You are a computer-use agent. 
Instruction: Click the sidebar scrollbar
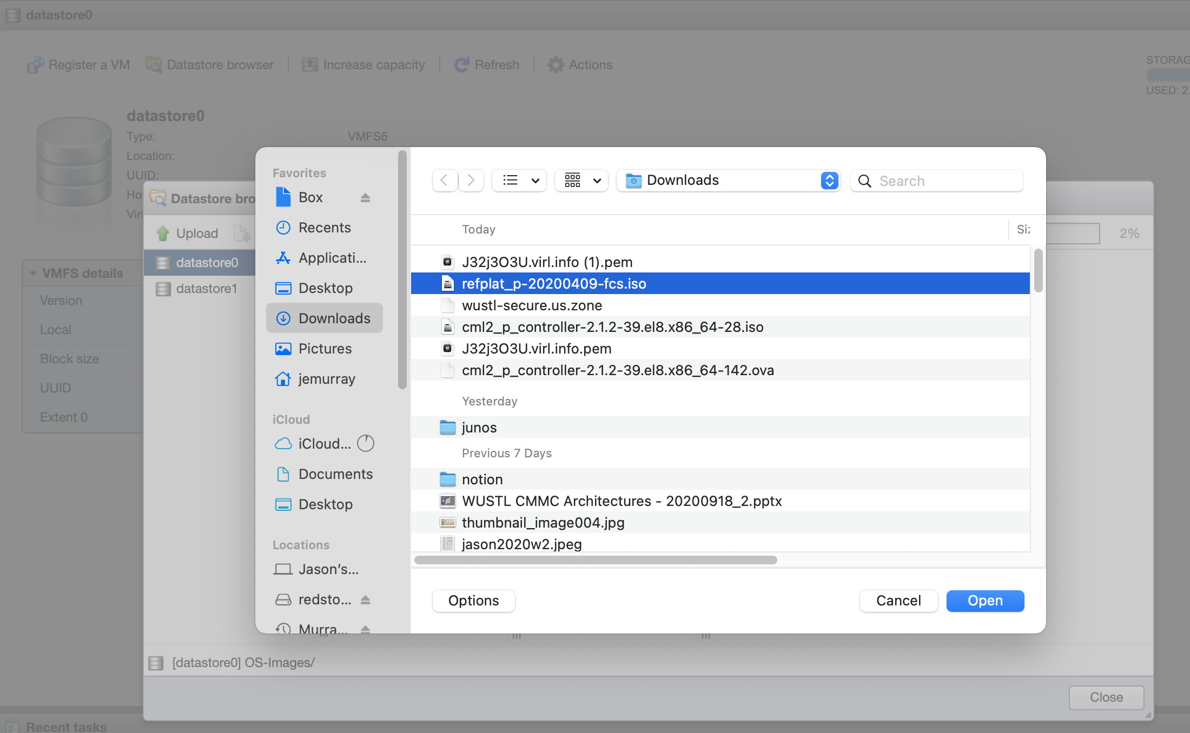coord(402,270)
